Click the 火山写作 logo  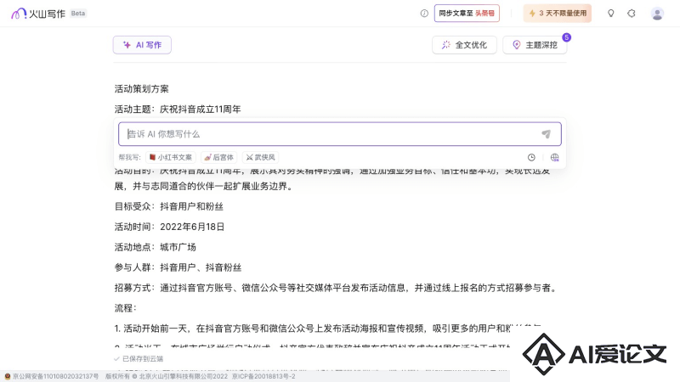click(x=38, y=14)
